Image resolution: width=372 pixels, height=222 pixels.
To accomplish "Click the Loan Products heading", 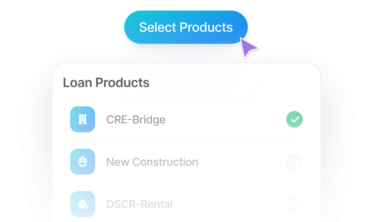I will 106,82.
